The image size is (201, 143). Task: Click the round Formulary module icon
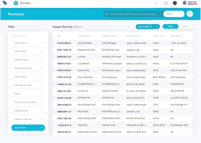tap(16, 3)
